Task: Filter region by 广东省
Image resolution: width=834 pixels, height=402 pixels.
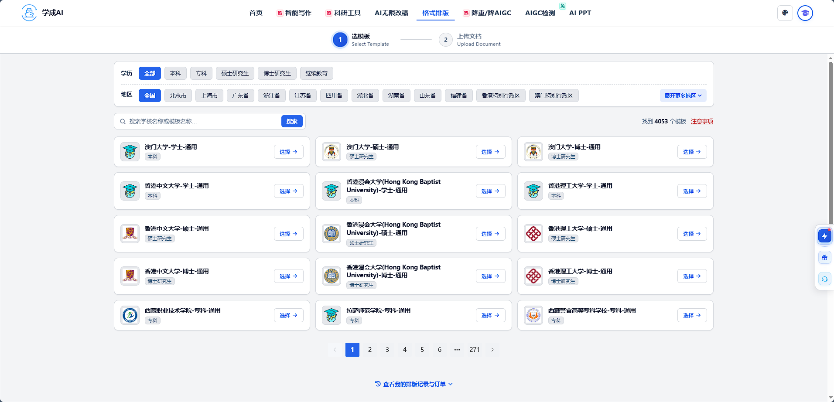Action: [240, 95]
